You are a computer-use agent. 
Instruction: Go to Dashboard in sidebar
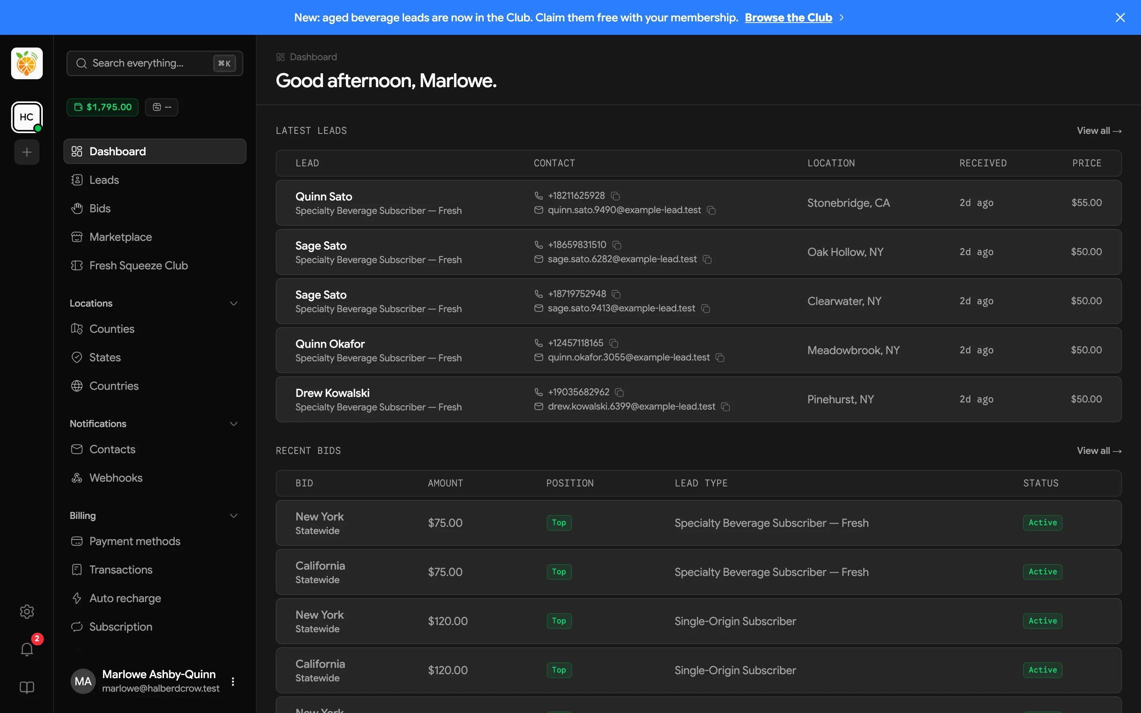pyautogui.click(x=155, y=151)
